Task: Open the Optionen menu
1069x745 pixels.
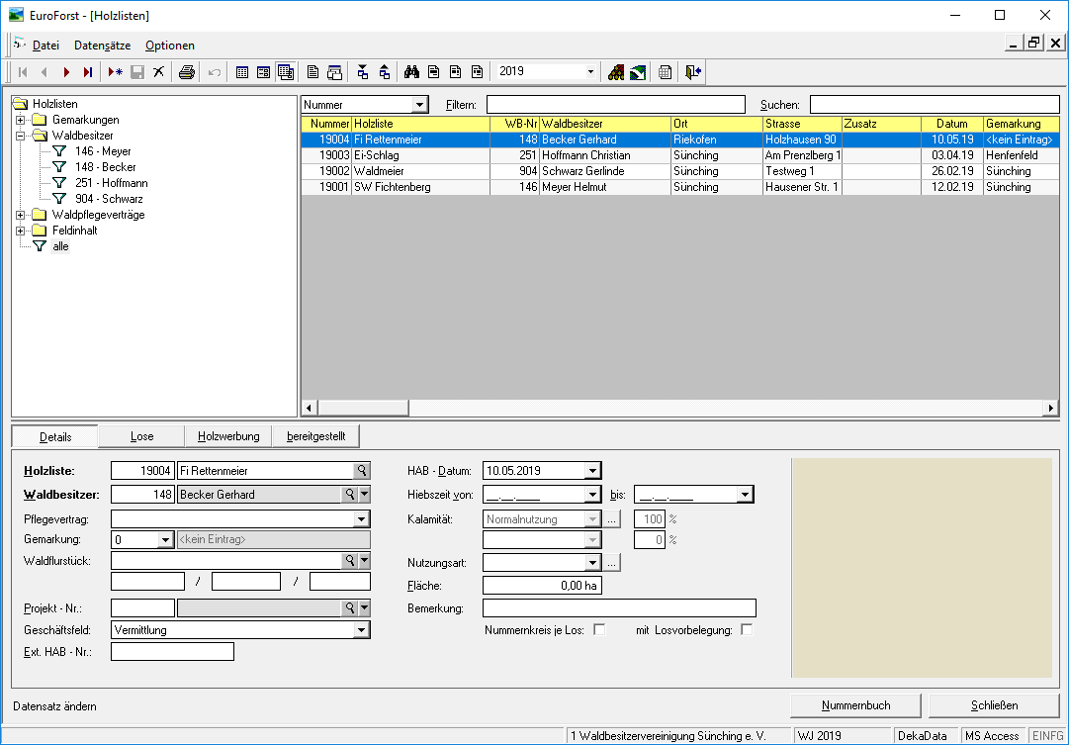Action: tap(170, 46)
